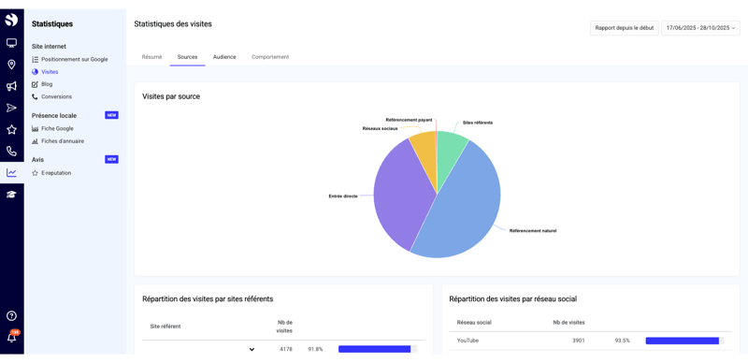Screen dimensions: 748x363
Task: Click the edit icon beside Blog
Action: pos(35,84)
